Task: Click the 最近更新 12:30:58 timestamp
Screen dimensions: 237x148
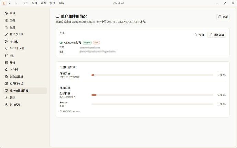Action: [71, 111]
